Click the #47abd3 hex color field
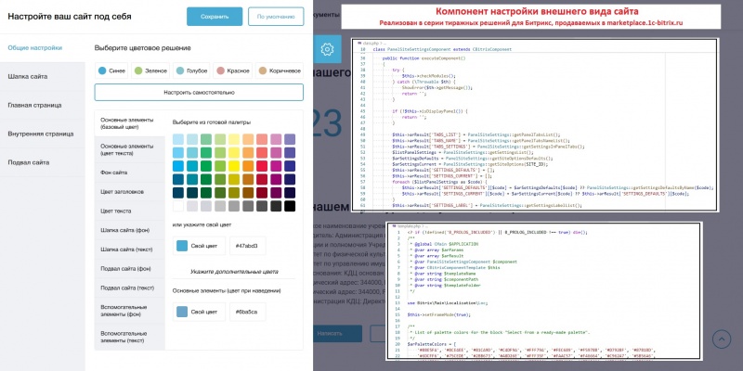 pos(248,246)
